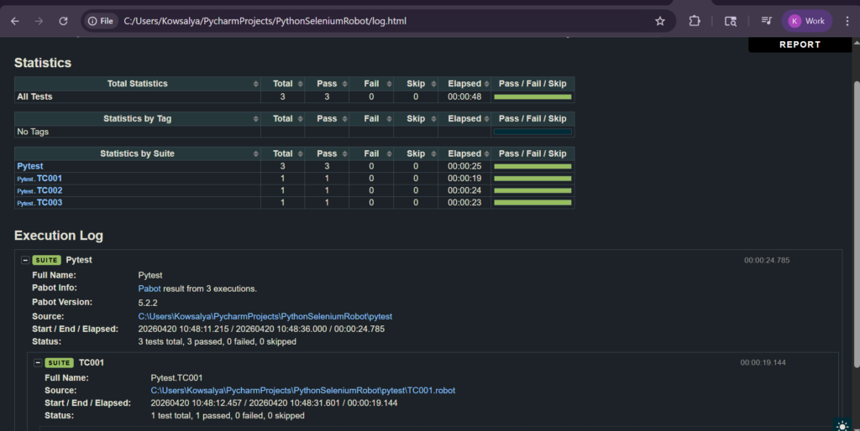This screenshot has height=431, width=860.
Task: Click the browser back arrow
Action: coord(14,21)
